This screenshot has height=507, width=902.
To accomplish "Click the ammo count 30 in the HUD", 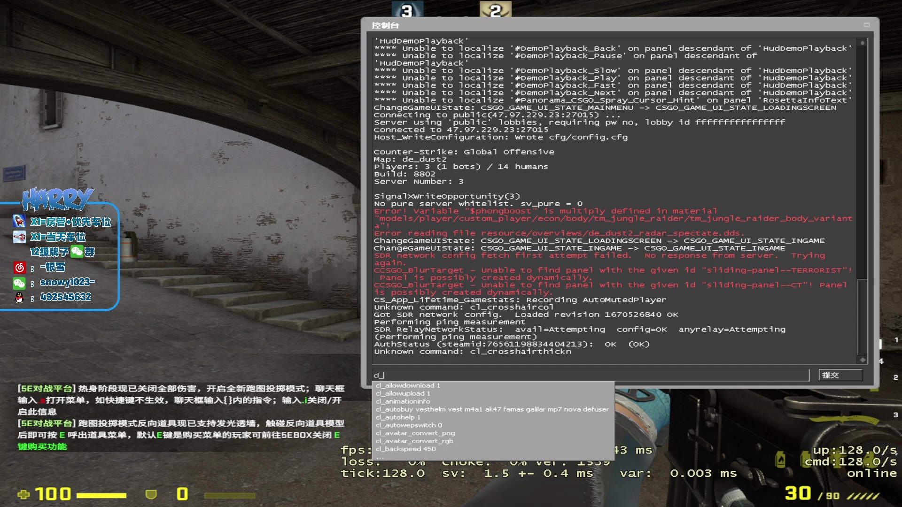I will (798, 493).
